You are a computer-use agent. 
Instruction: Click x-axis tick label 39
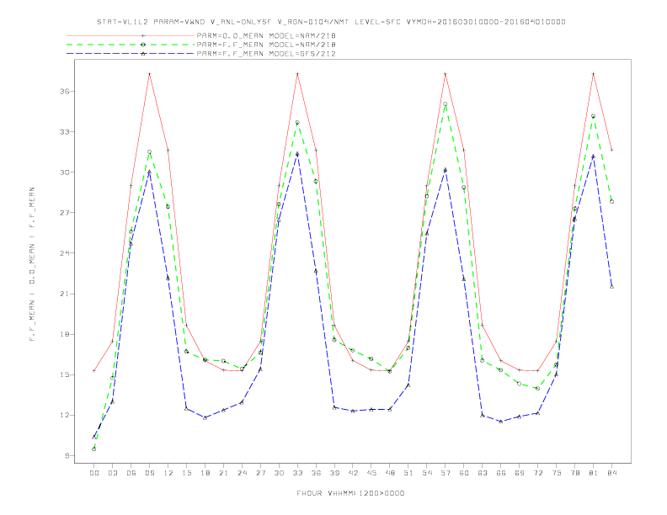334,473
